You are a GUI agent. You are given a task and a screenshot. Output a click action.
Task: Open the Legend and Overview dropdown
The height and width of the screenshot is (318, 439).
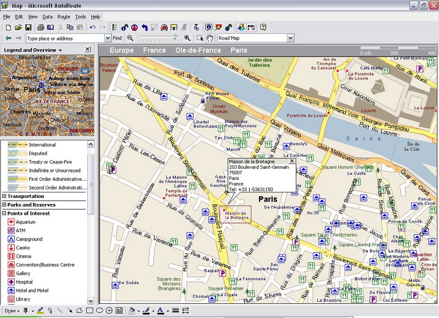(60, 50)
